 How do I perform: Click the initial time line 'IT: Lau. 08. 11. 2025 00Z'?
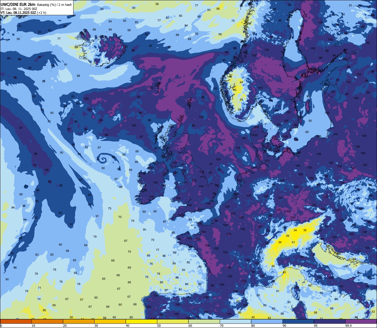click(x=19, y=9)
